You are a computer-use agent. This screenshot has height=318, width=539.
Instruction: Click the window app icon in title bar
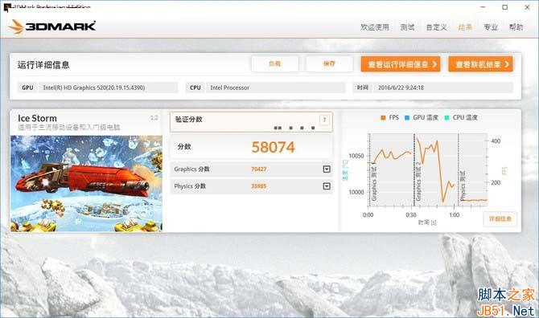pyautogui.click(x=7, y=7)
